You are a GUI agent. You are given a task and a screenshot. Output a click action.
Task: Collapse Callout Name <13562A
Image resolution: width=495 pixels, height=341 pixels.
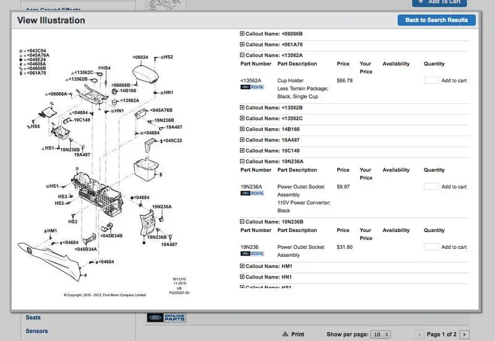coord(242,55)
